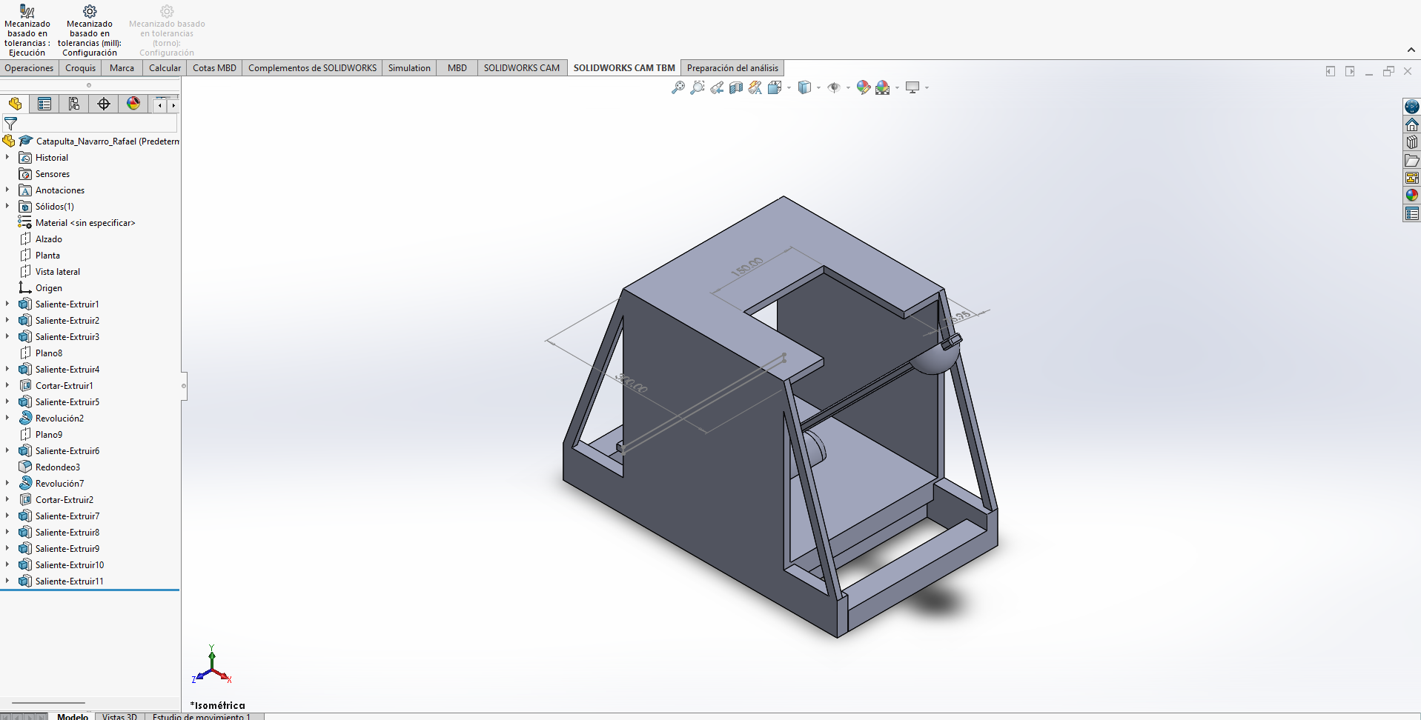Open View Settings dropdown arrow
Screen dimensions: 1421x720
[x=927, y=87]
